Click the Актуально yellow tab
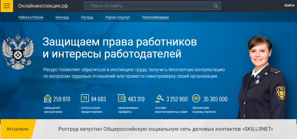297x139 pixels. click(x=17, y=129)
